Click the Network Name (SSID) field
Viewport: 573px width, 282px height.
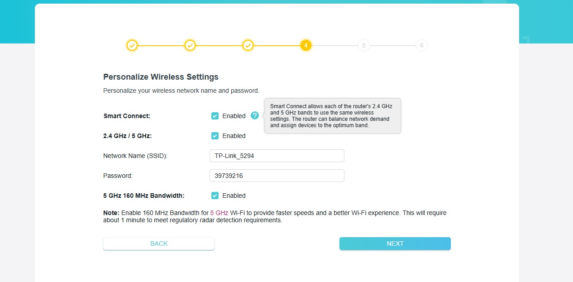click(x=277, y=156)
